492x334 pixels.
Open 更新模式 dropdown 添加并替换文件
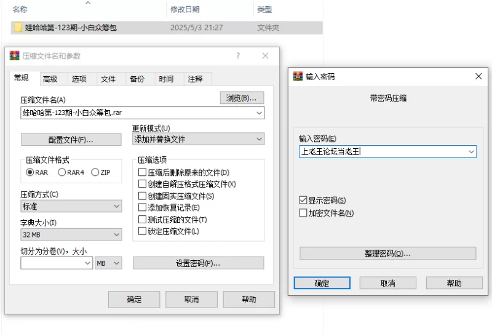(198, 139)
